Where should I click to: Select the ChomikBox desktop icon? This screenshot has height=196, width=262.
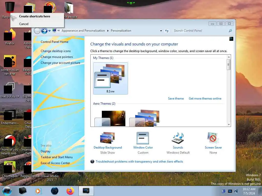click(x=10, y=169)
